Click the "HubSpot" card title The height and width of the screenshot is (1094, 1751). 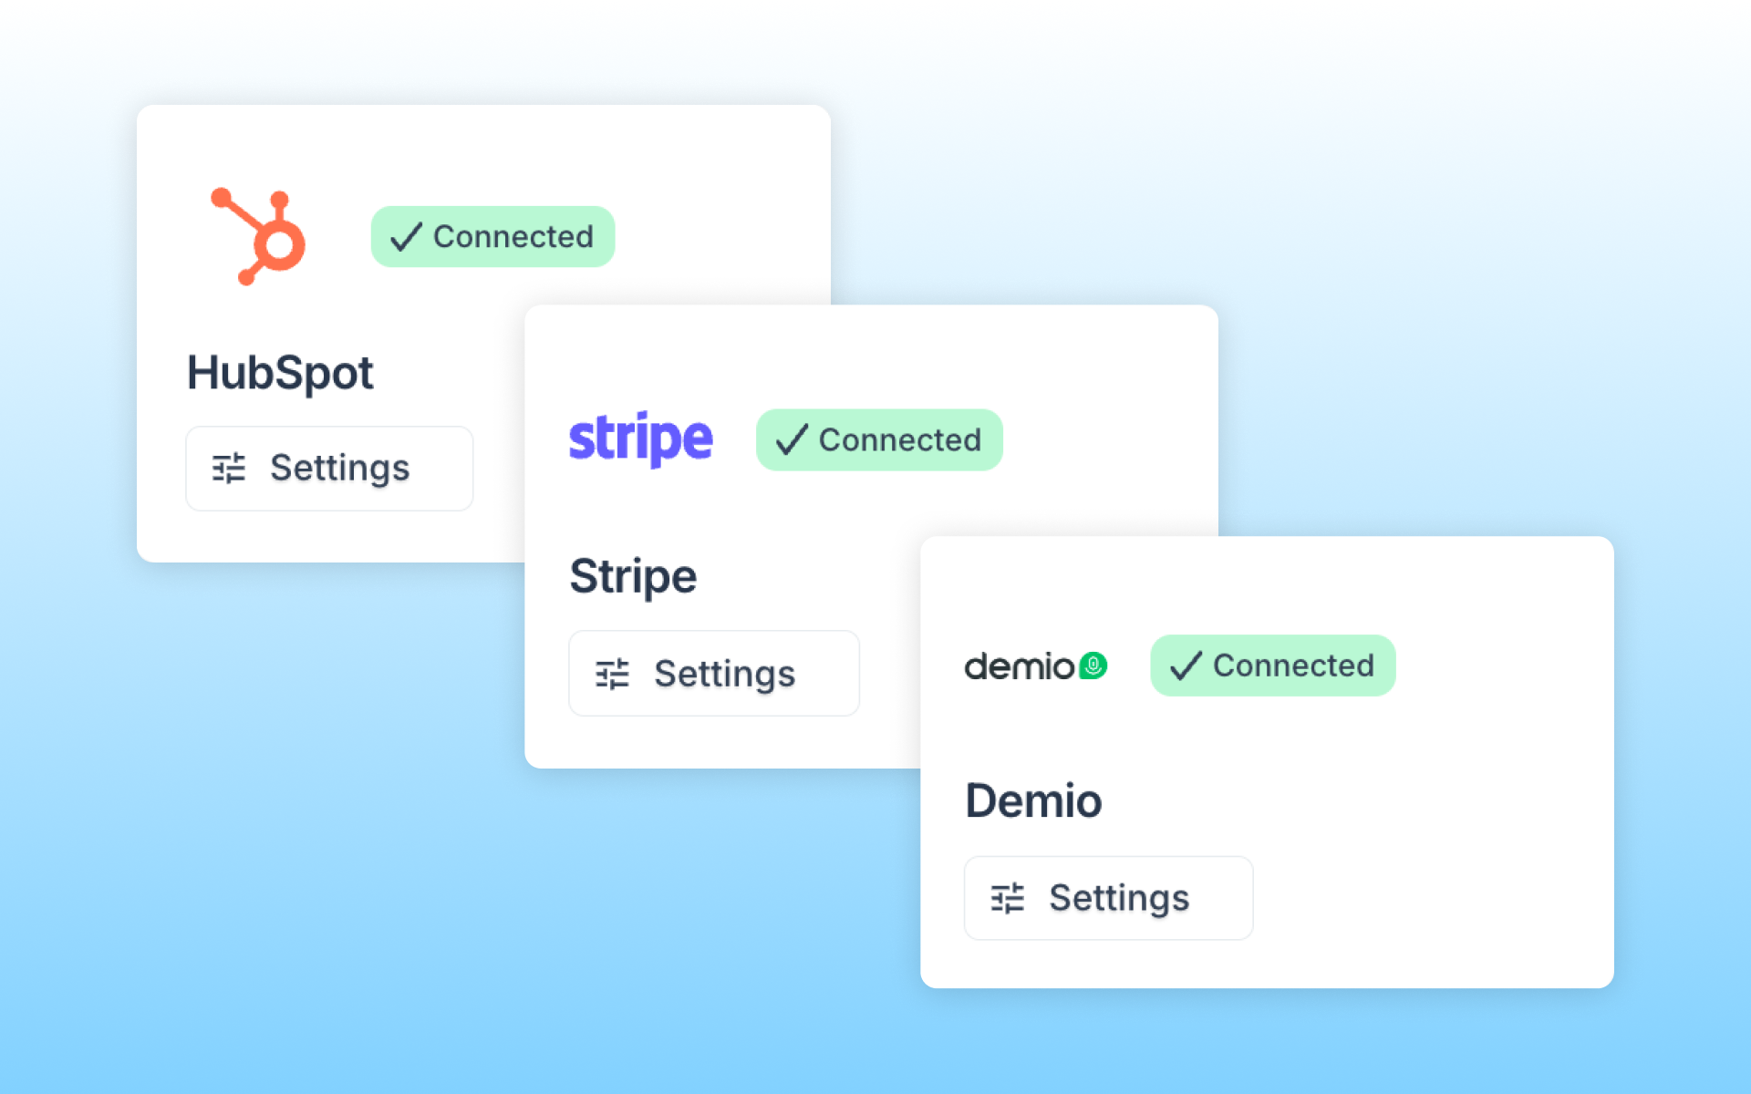(280, 373)
